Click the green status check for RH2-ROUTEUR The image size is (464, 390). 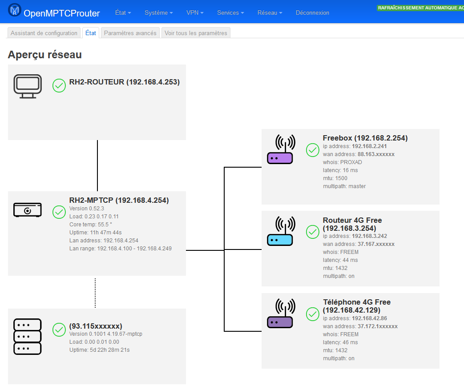pos(59,85)
